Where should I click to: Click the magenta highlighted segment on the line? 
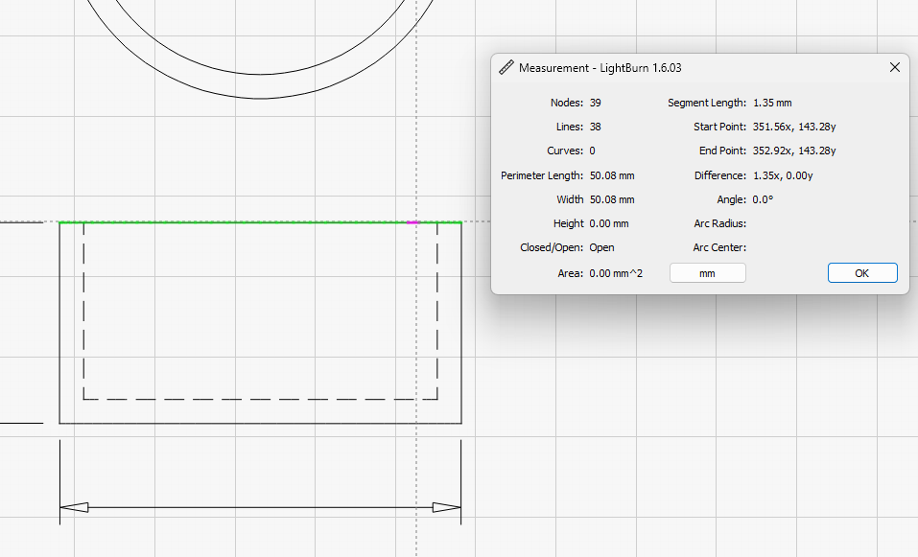(x=412, y=222)
